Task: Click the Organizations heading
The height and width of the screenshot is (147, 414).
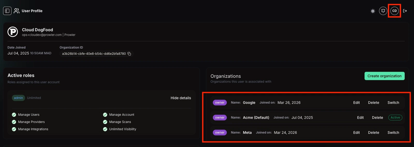Action: tap(226, 76)
